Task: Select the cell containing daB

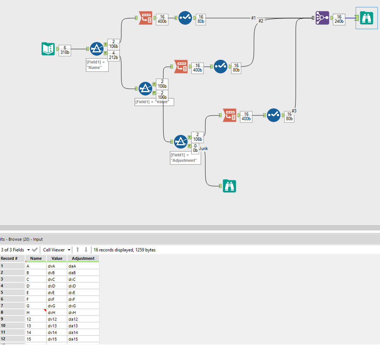Action: [x=83, y=273]
